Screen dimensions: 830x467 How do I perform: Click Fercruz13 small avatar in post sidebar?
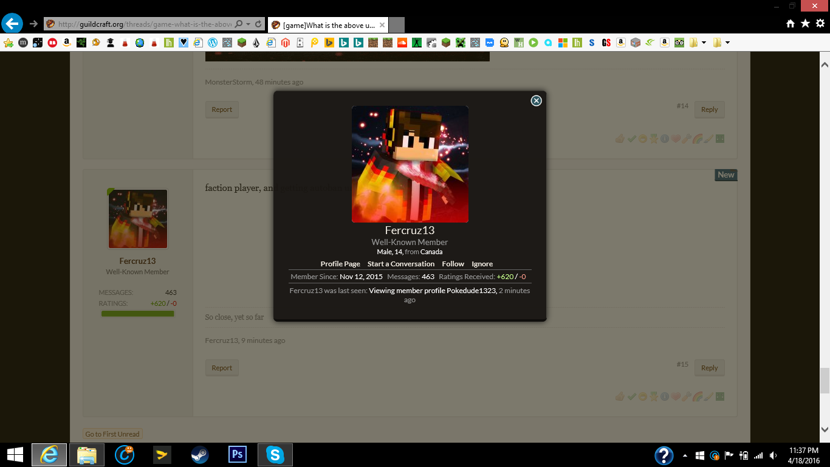(138, 219)
